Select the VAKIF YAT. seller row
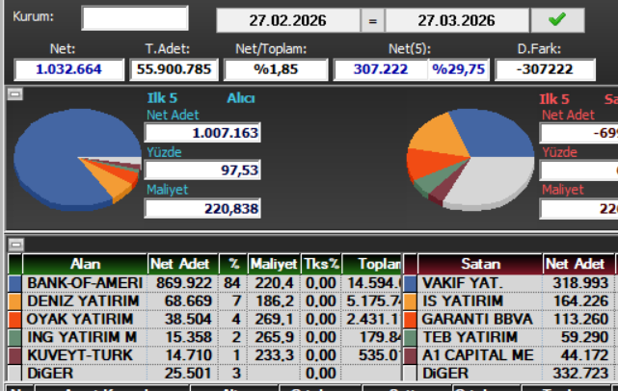618x391 pixels. (x=511, y=283)
